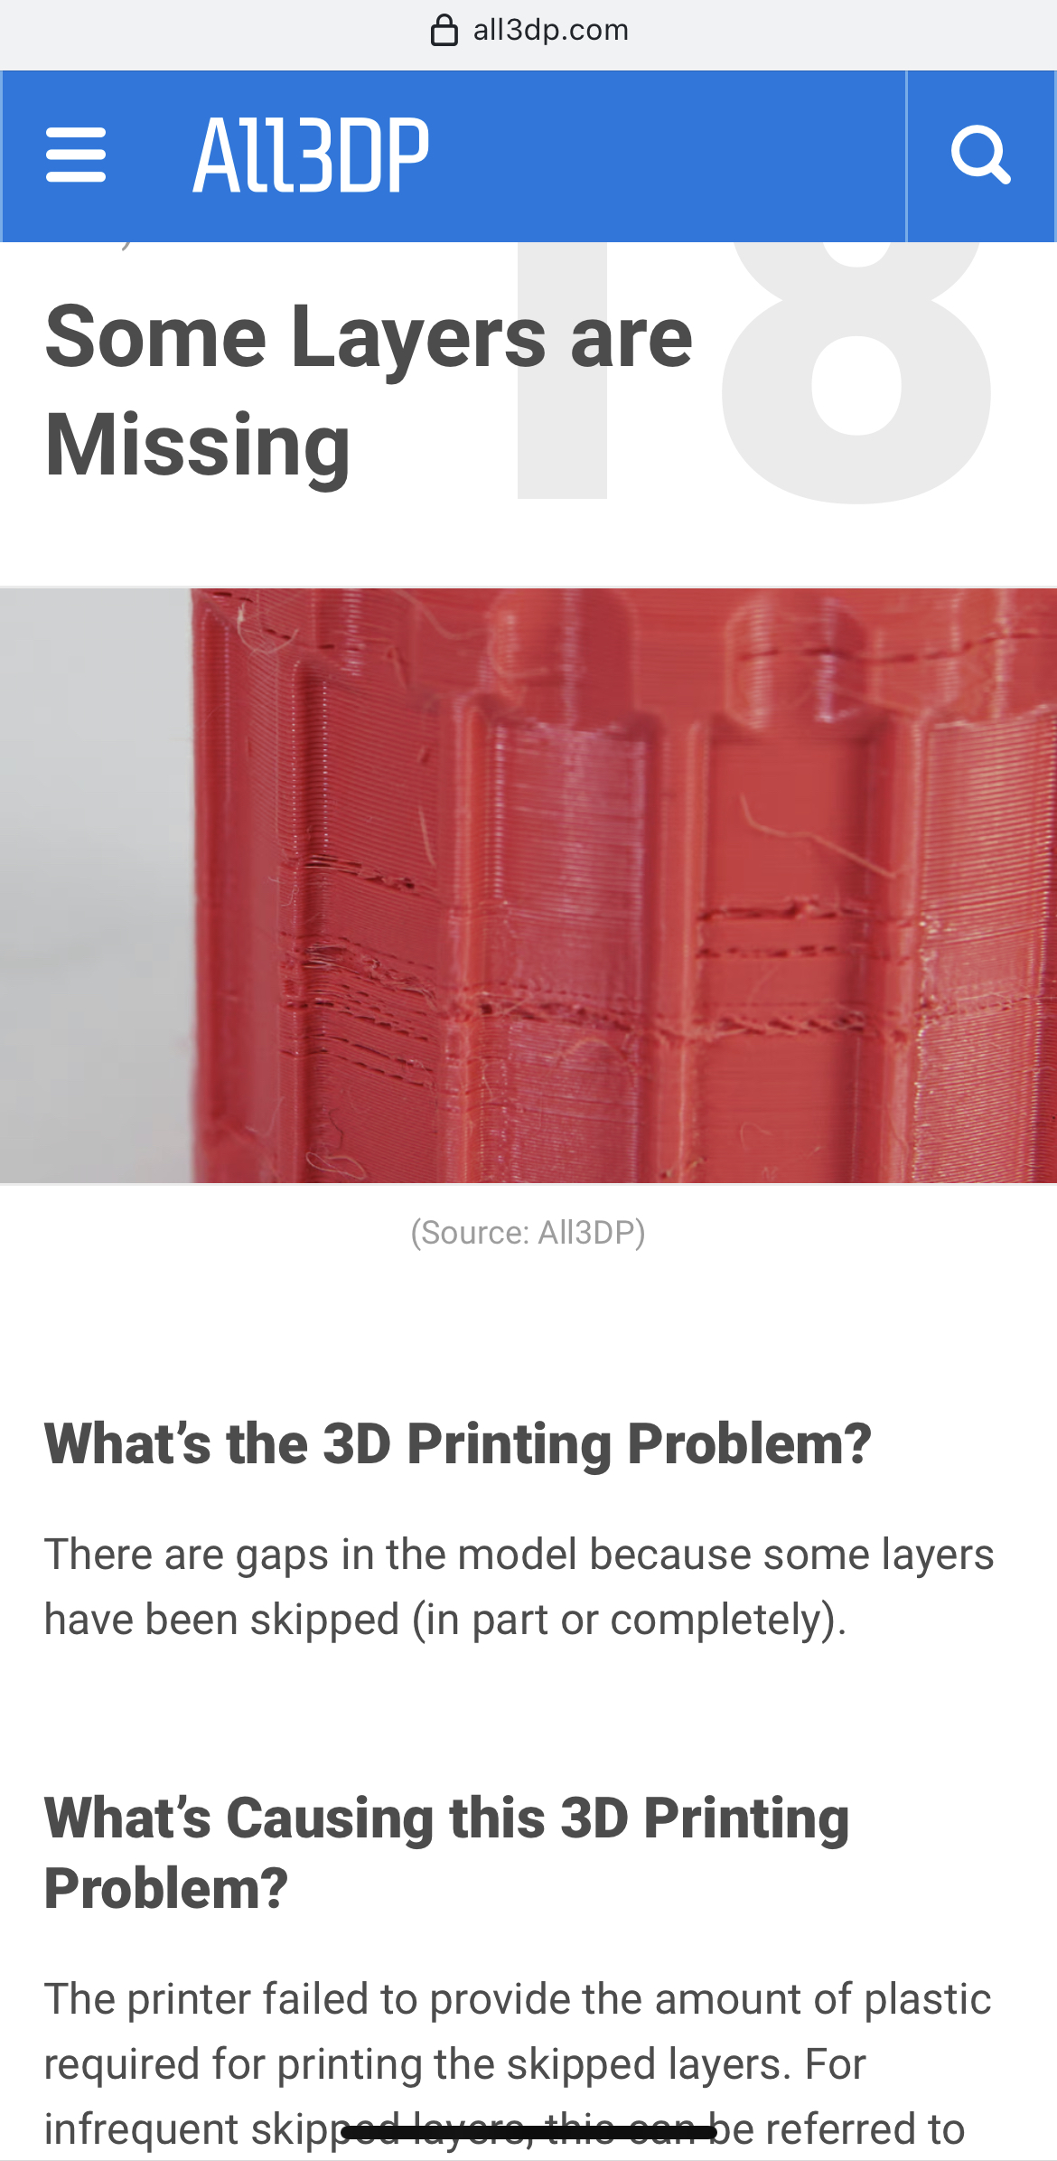Tap the All3DP logo
Viewport: 1057px width, 2161px height.
click(311, 155)
